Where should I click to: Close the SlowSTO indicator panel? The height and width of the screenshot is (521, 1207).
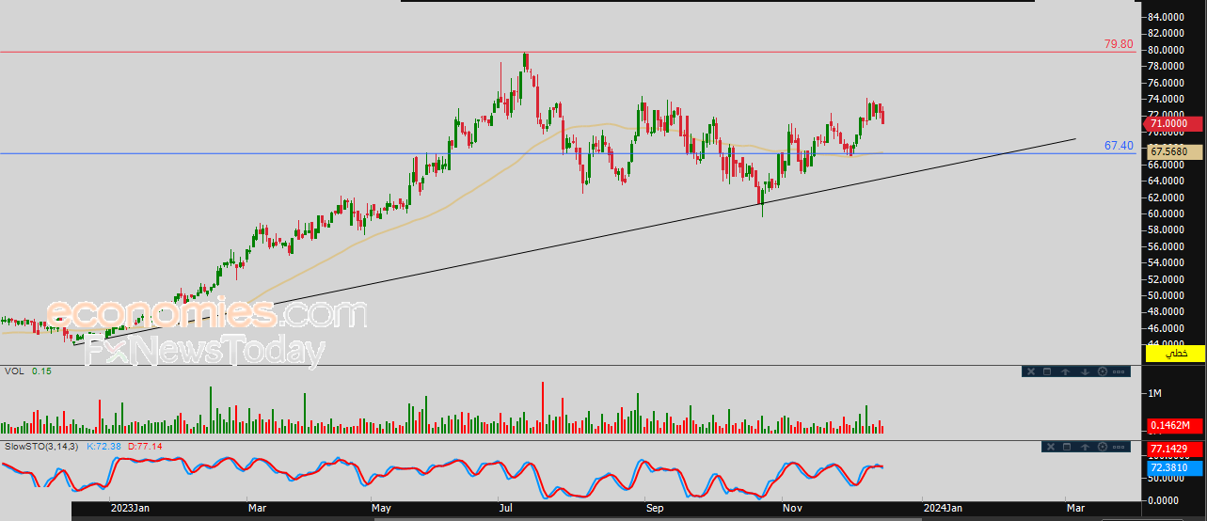1051,447
